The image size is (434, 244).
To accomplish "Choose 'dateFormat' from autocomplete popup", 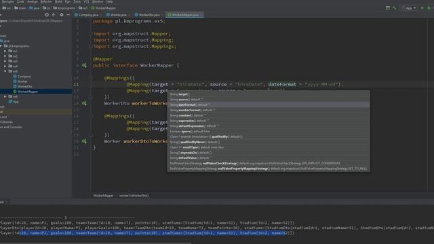I will [269, 105].
